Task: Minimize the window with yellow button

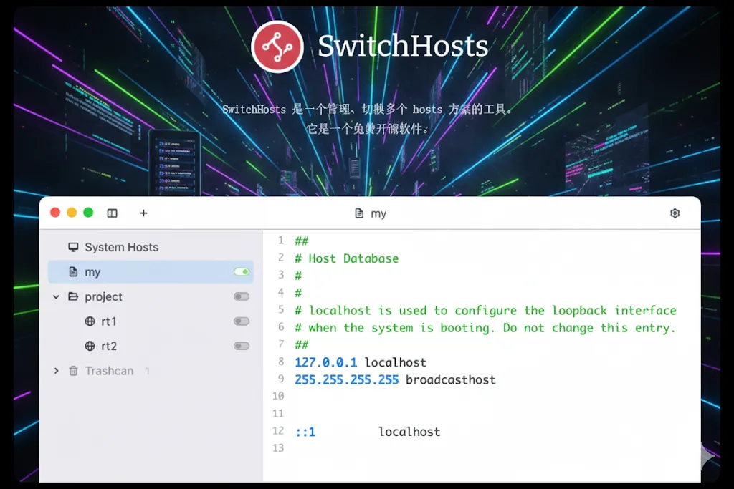Action: point(72,213)
